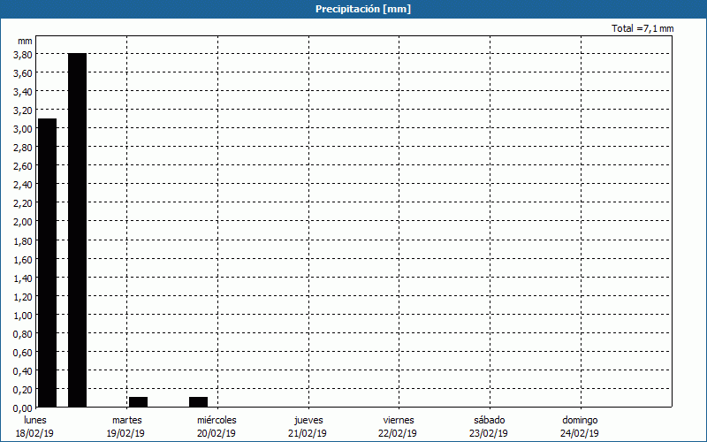Select the 21/02/19 date label
This screenshot has width=707, height=442.
308,433
